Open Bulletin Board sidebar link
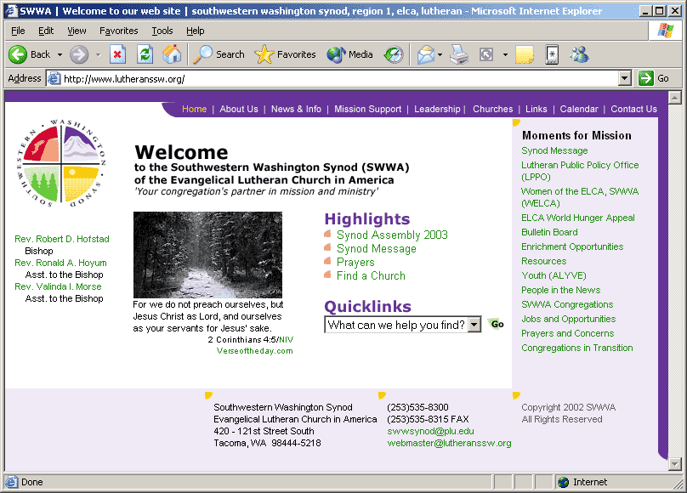Viewport: 687px width, 493px height. (549, 232)
